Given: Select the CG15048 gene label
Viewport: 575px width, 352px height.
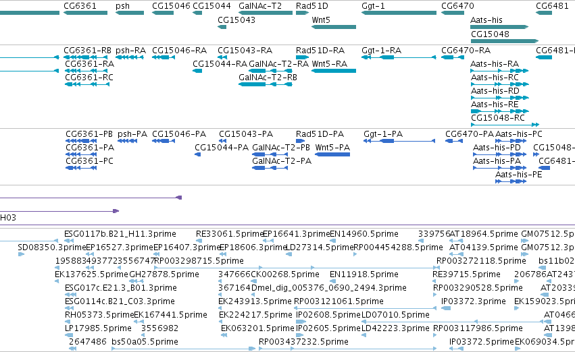Looking at the screenshot, I should [x=490, y=34].
